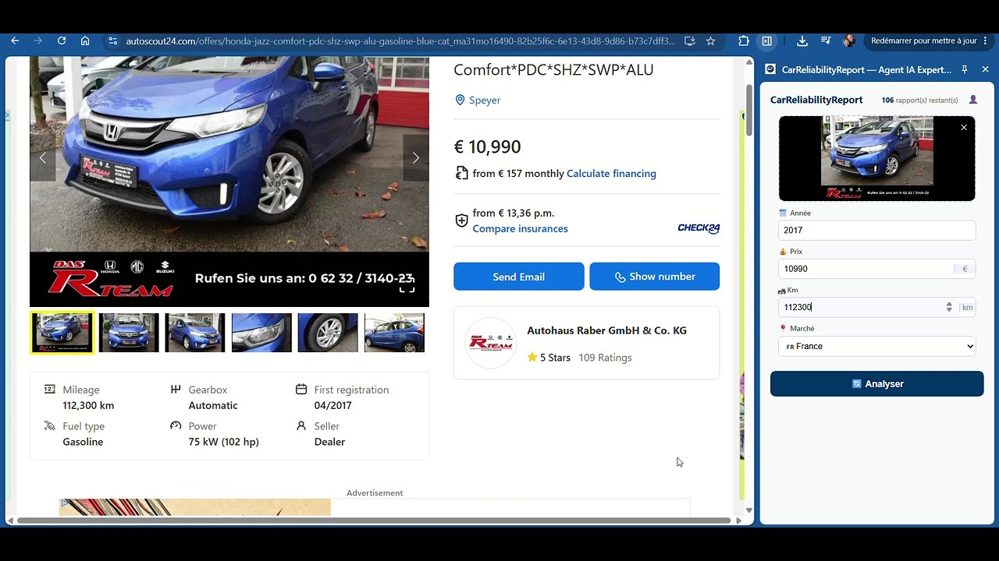Open the browser profile avatar
The image size is (999, 561).
coord(849,41)
